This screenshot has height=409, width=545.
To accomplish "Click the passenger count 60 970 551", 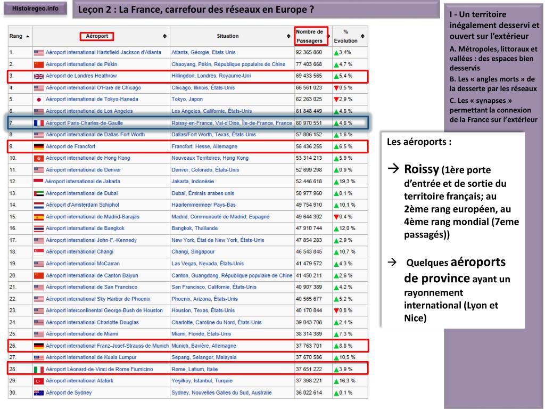I will (x=309, y=123).
